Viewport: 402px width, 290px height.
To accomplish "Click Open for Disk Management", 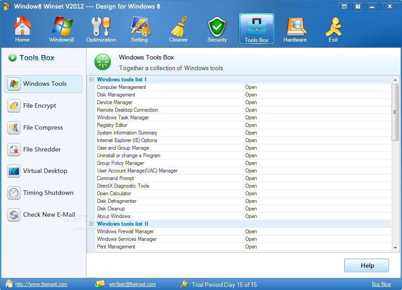I will [251, 95].
